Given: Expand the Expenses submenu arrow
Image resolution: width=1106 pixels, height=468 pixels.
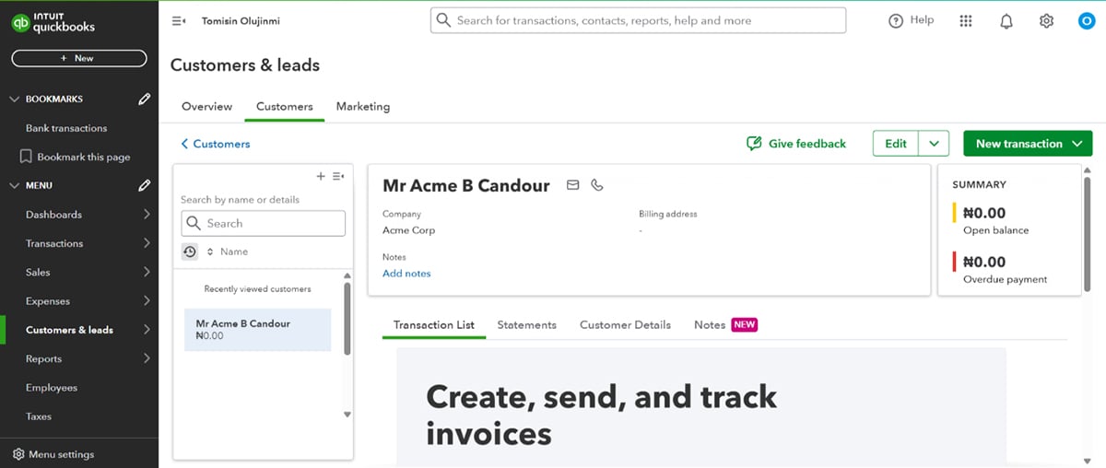Looking at the screenshot, I should (147, 301).
